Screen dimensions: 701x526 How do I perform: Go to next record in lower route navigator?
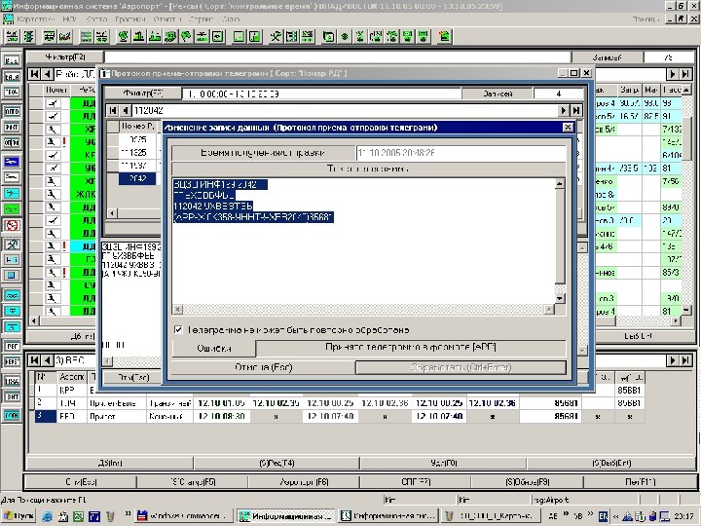(673, 360)
